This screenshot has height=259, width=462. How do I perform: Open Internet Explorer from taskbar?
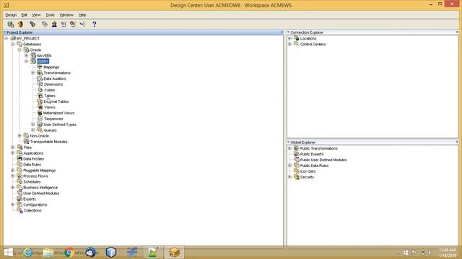(27, 253)
